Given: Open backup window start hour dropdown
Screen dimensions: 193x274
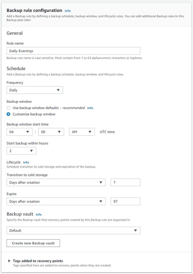Looking at the screenshot, I should (x=19, y=132).
